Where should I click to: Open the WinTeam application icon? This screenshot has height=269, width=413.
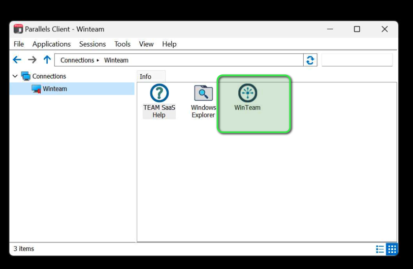247,97
